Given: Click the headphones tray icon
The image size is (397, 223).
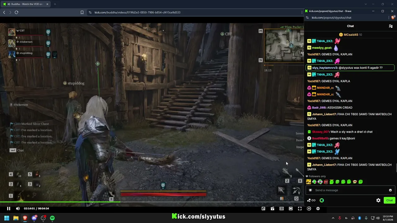Looking at the screenshot, I should pyautogui.click(x=353, y=218).
